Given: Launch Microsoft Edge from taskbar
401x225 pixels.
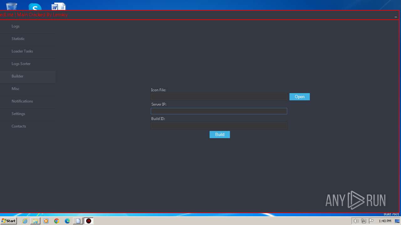Looking at the screenshot, I should (67, 221).
